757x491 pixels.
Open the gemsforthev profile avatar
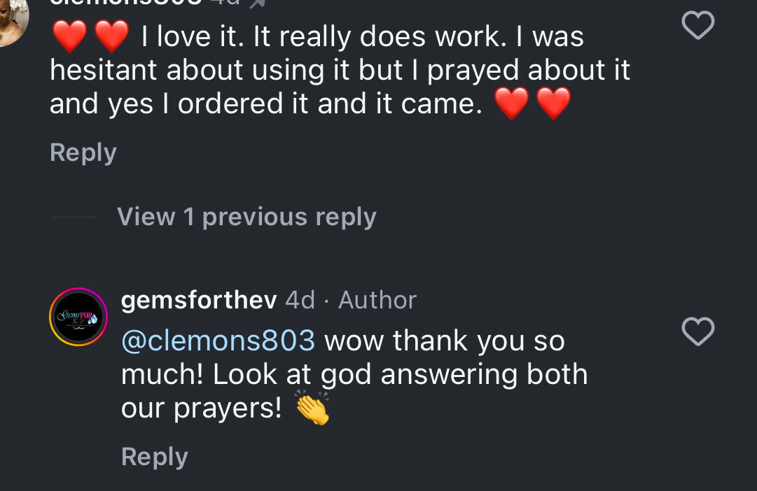pos(78,317)
